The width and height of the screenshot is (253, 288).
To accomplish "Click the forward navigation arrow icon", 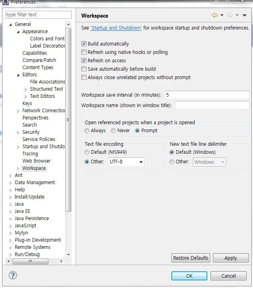I will pyautogui.click(x=230, y=15).
